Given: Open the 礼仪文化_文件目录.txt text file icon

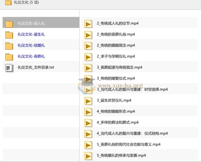Looking at the screenshot, I should pos(9,68).
